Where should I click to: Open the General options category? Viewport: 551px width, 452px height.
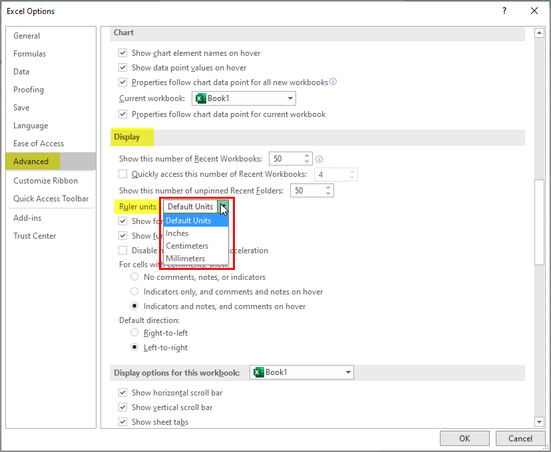(51, 36)
